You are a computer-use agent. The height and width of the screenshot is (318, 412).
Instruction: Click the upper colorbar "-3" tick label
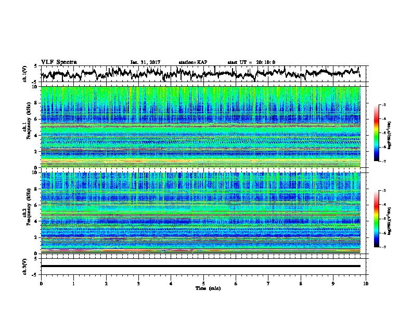tap(383, 104)
